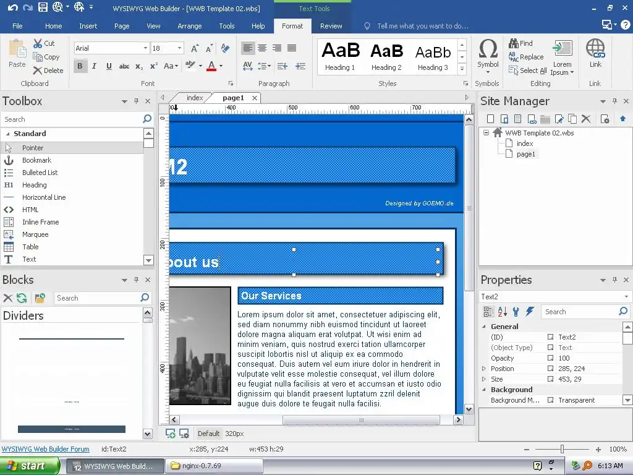This screenshot has height=475, width=633.
Task: Click the decrease indent icon
Action: point(282,66)
